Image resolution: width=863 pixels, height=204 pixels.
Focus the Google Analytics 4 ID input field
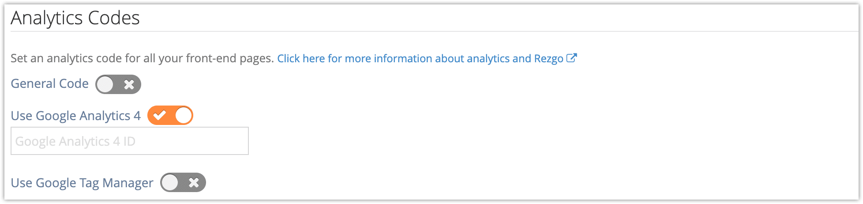point(130,141)
